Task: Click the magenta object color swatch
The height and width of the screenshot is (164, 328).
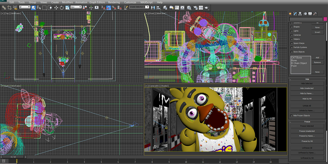Action: tap(325, 19)
